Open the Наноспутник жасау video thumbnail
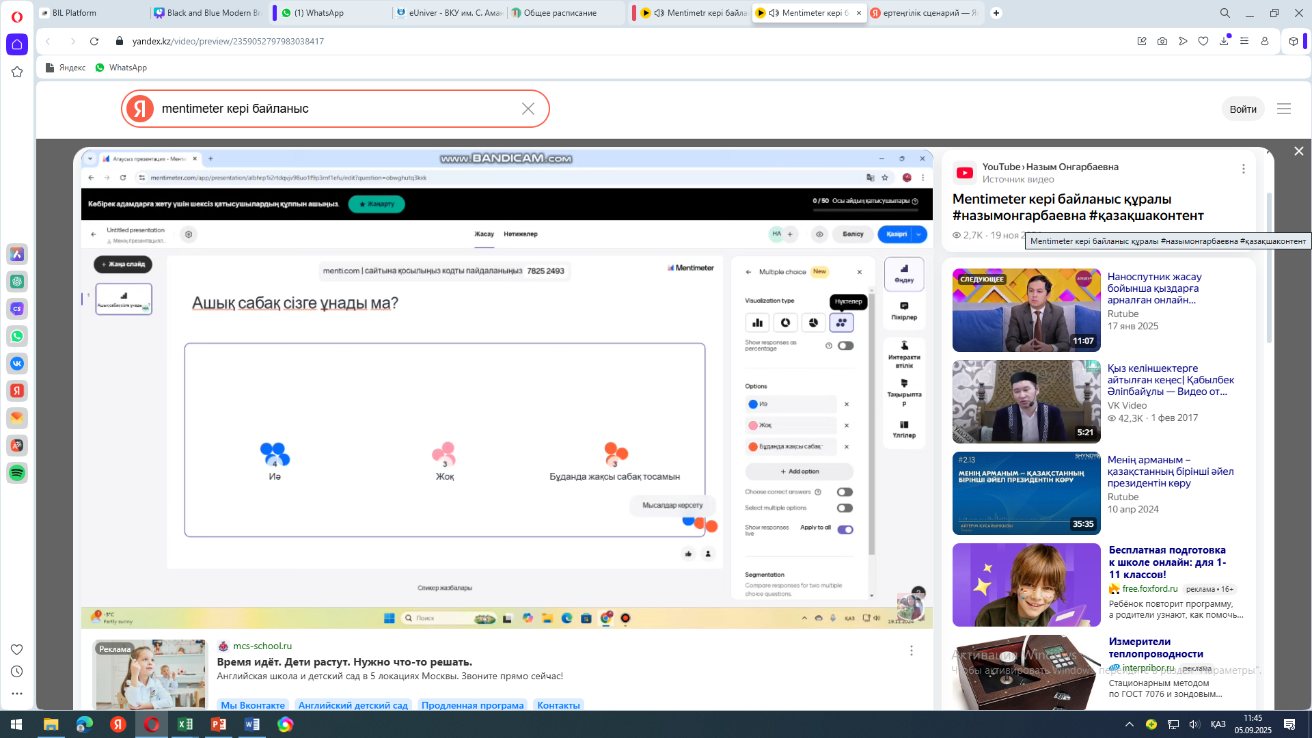This screenshot has width=1312, height=738. [1026, 310]
